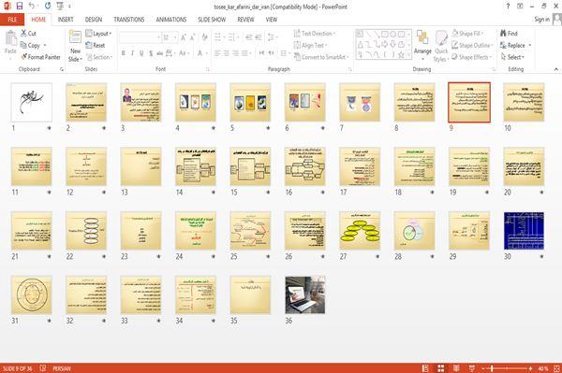Open the Shape Outline dropdown
Image resolution: width=562 pixels, height=373 pixels.
pyautogui.click(x=472, y=45)
